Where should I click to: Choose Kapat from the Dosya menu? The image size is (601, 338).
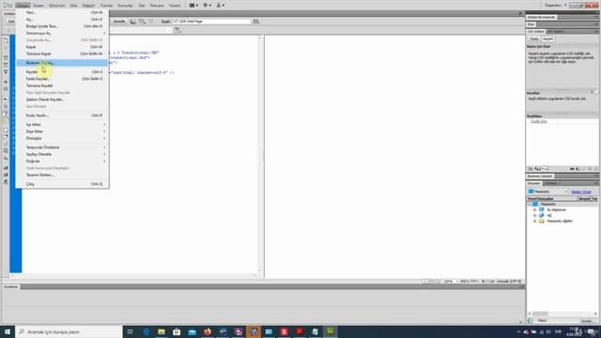[x=62, y=47]
